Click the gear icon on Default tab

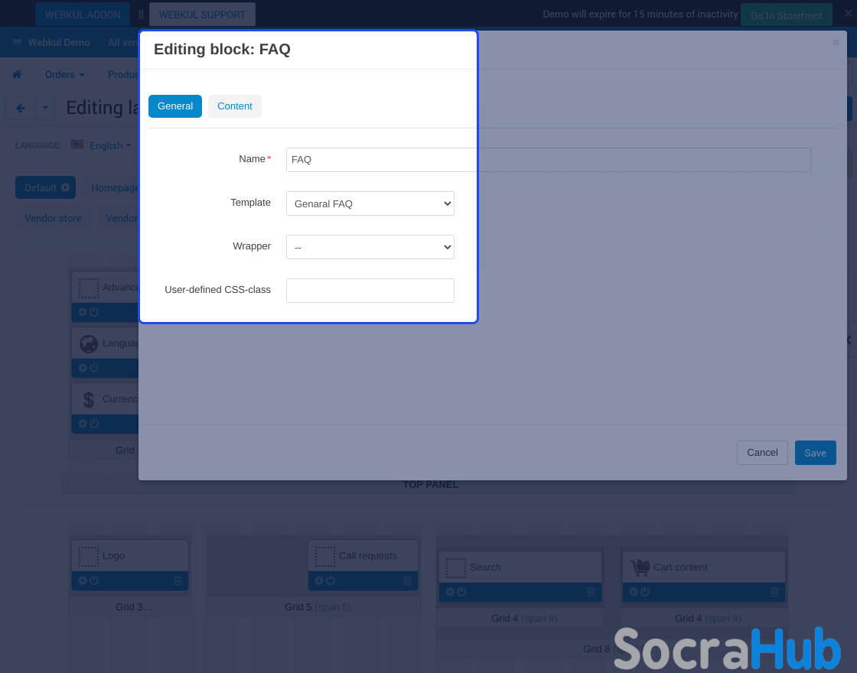point(66,187)
